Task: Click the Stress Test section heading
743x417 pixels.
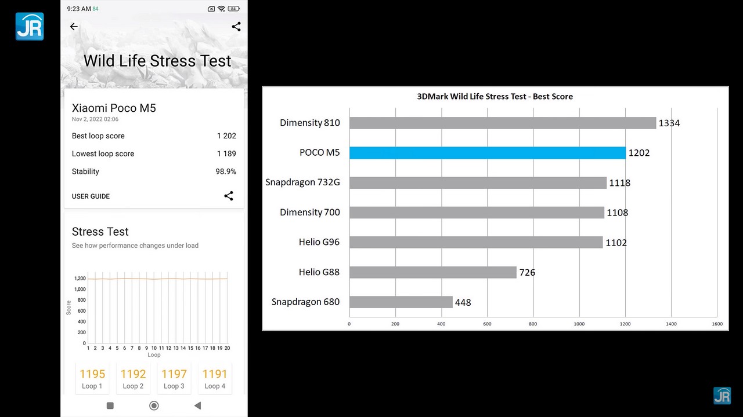Action: click(100, 232)
